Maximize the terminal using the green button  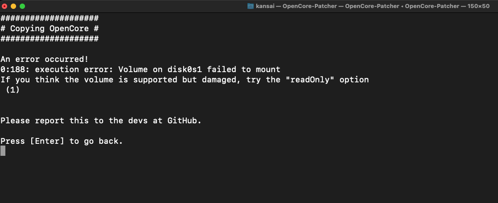(22, 6)
